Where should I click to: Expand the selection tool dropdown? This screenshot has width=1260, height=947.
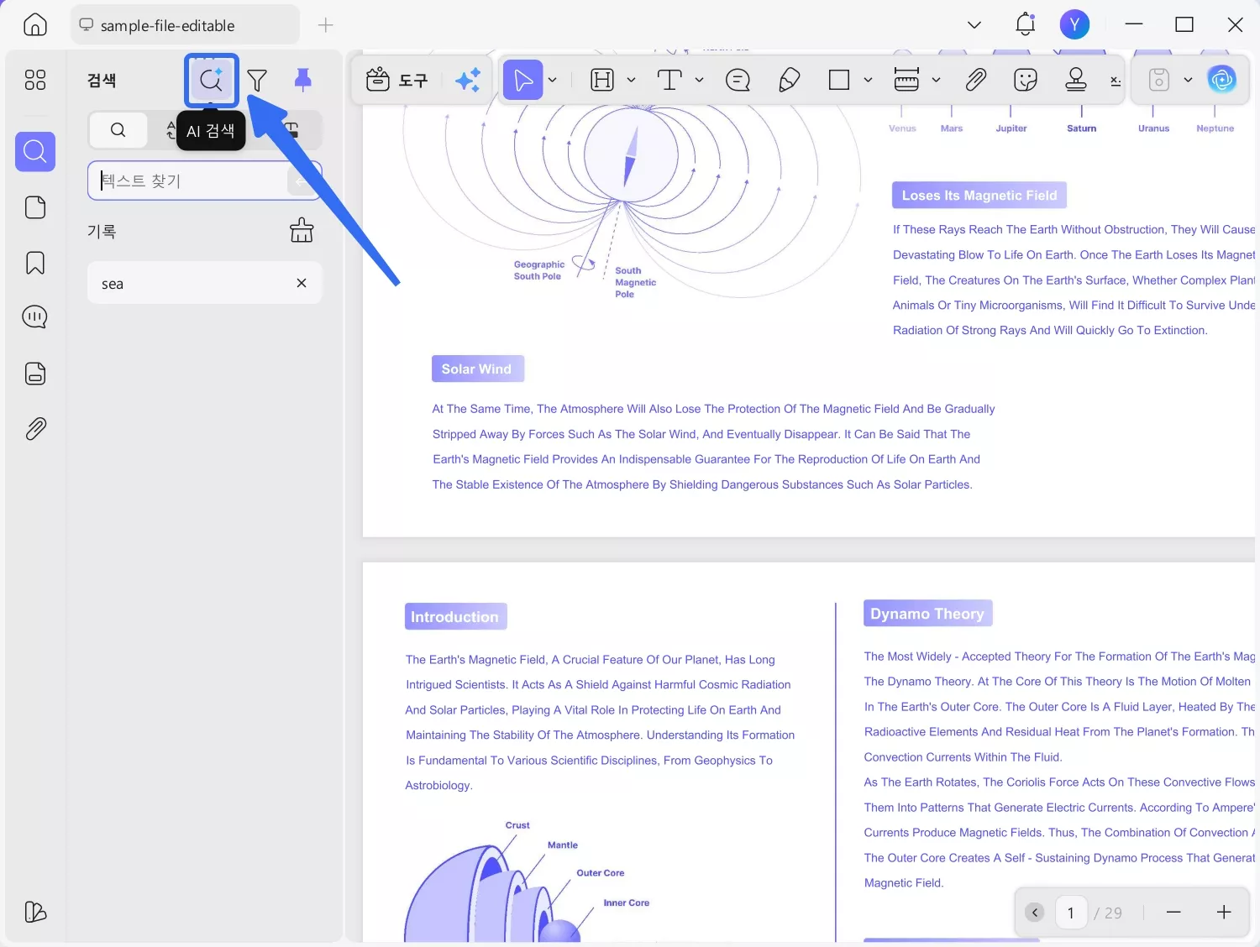pos(553,81)
